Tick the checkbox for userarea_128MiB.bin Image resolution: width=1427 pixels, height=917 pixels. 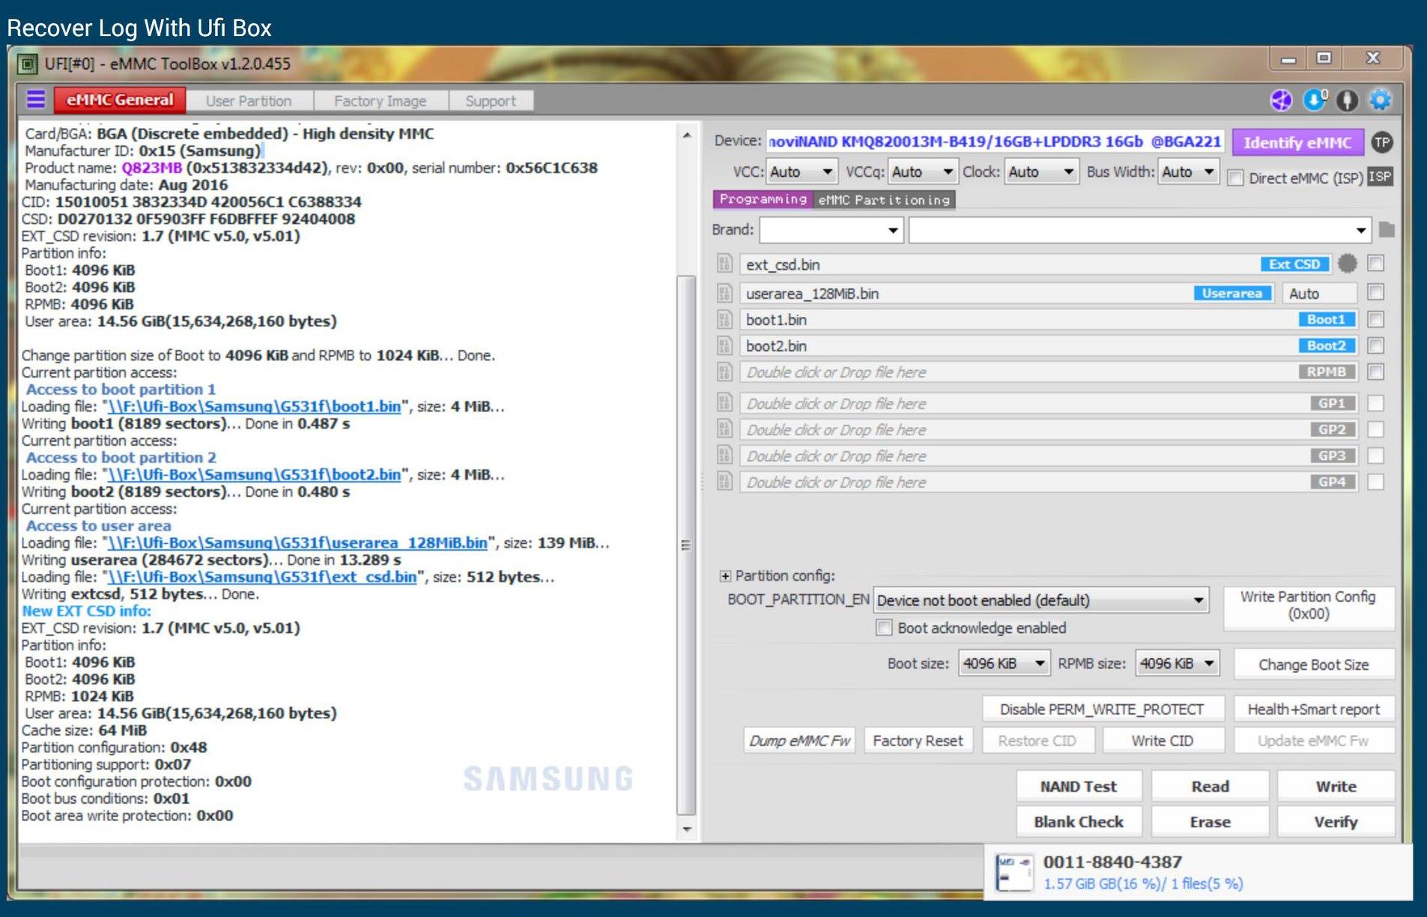click(1375, 292)
